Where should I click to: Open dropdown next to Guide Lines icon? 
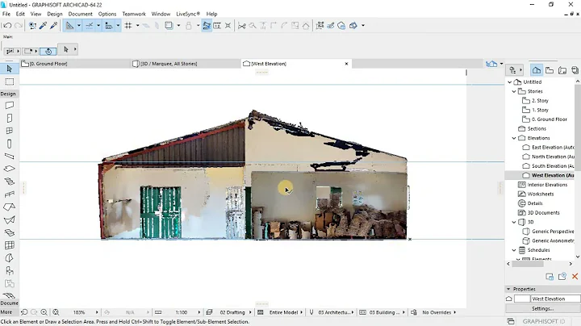(79, 26)
